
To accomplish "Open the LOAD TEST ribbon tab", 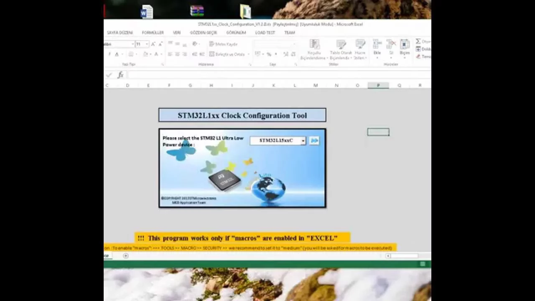I will click(265, 33).
